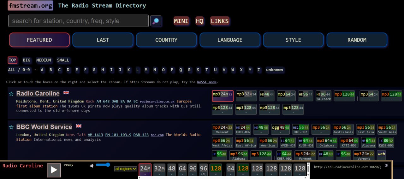Switch to the COUNTRY tab

(166, 40)
